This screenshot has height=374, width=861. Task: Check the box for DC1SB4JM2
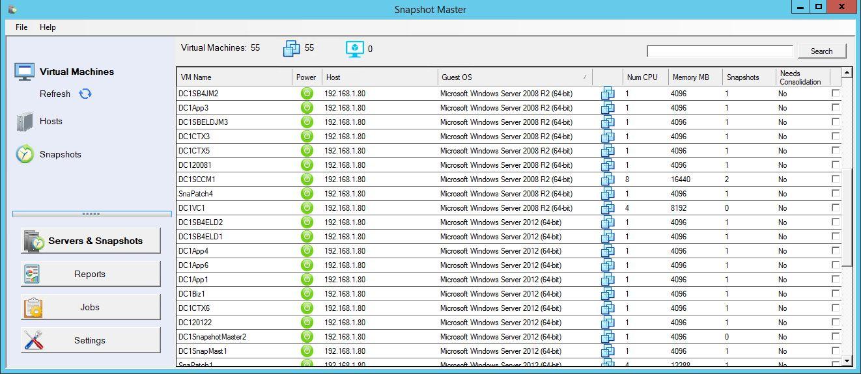click(x=836, y=93)
